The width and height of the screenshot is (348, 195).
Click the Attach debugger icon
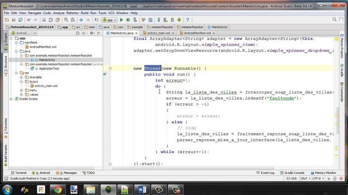coord(135,20)
